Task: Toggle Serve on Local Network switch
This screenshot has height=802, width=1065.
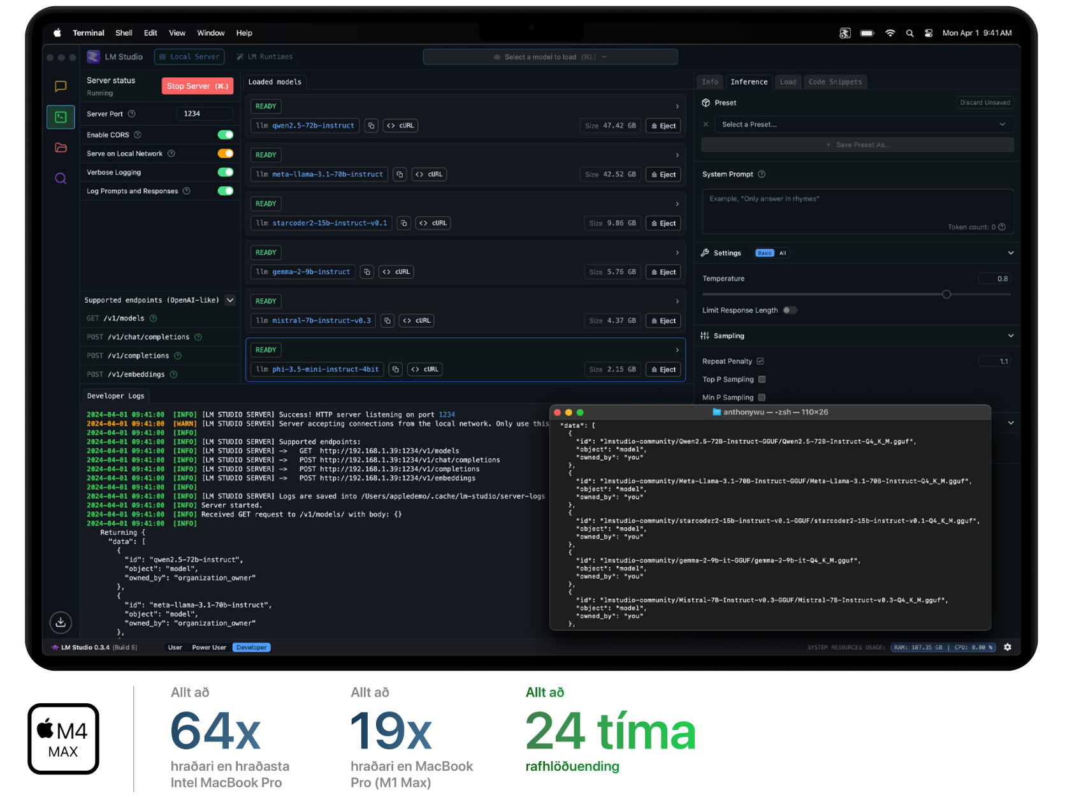Action: 225,154
